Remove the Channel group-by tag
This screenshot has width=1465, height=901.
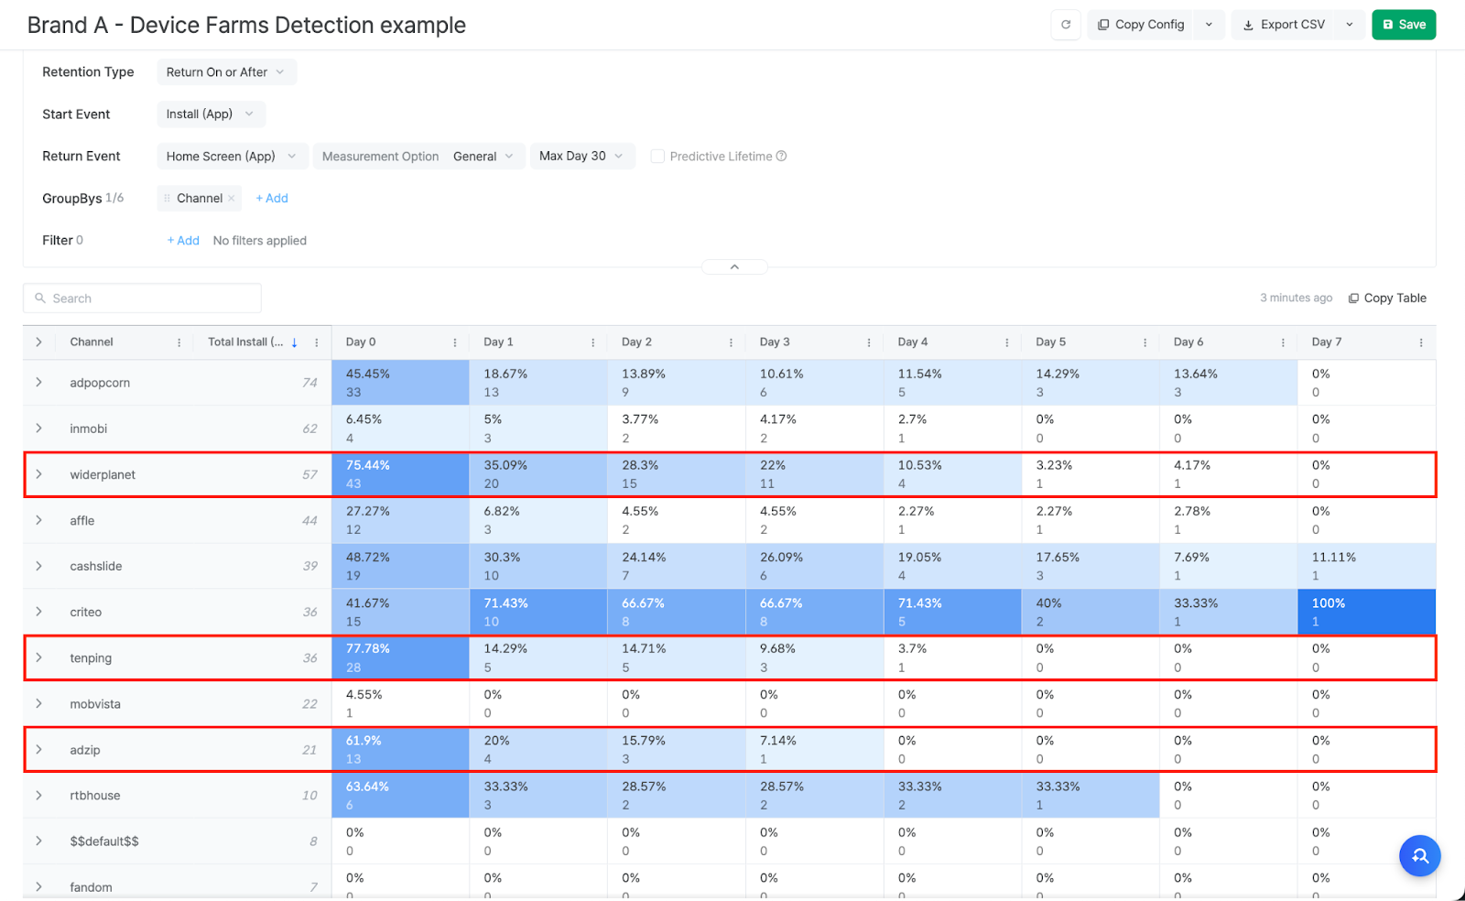pyautogui.click(x=232, y=199)
